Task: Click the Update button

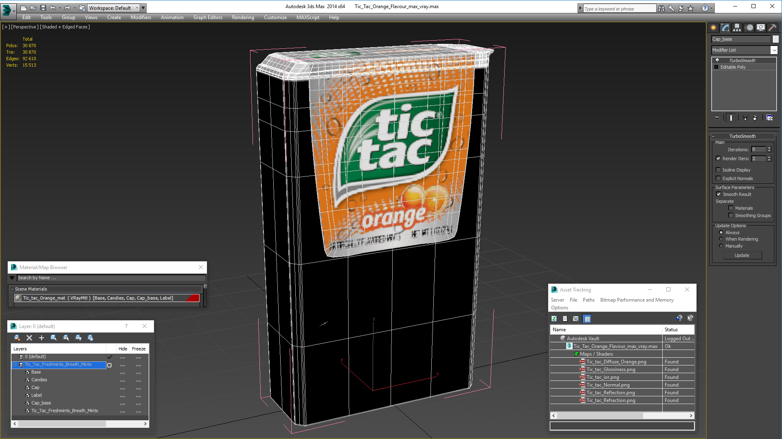Action: pyautogui.click(x=742, y=255)
